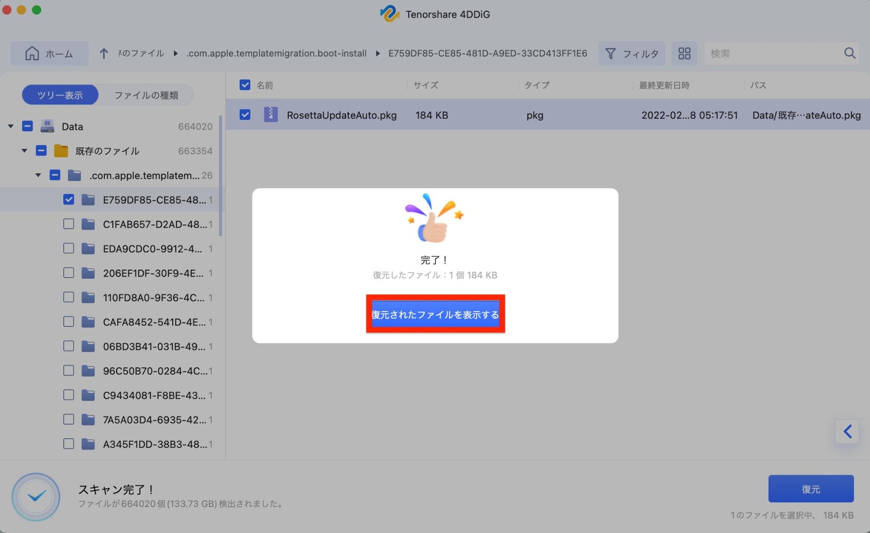The height and width of the screenshot is (533, 870).
Task: Click the scan complete checkmark icon
Action: click(36, 496)
